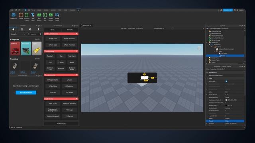The height and width of the screenshot is (143, 255).
Task: Open Toolbox Creations lightbulb tab
Action: coord(39,29)
